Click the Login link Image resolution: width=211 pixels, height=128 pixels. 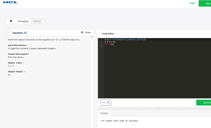tap(192, 3)
